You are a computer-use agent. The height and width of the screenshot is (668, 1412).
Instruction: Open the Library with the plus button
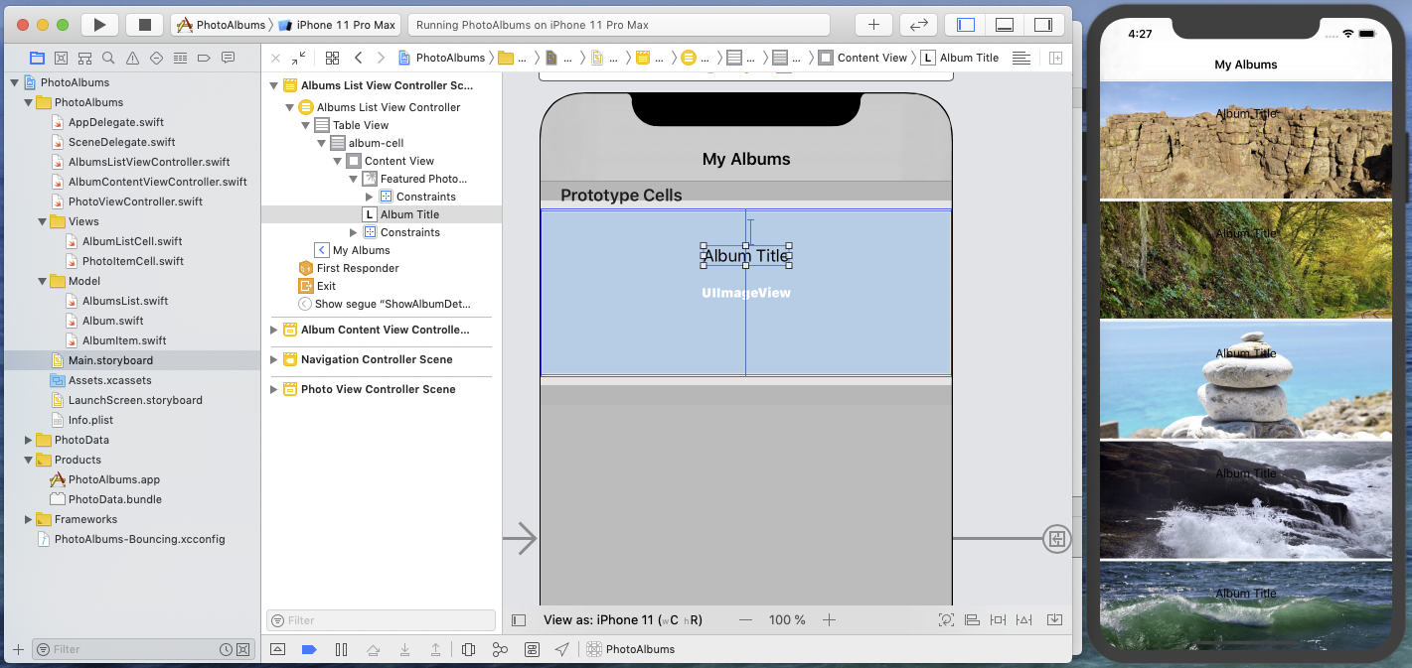coord(873,25)
